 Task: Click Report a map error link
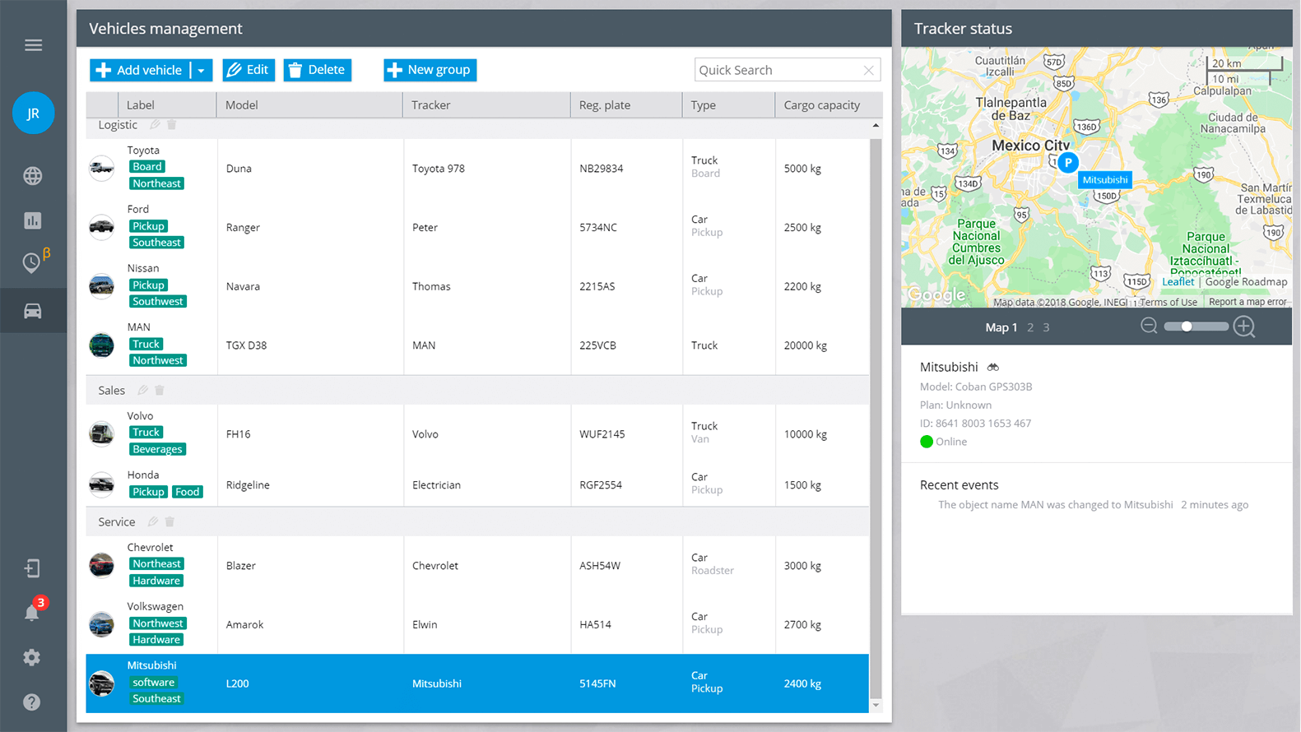(1248, 302)
